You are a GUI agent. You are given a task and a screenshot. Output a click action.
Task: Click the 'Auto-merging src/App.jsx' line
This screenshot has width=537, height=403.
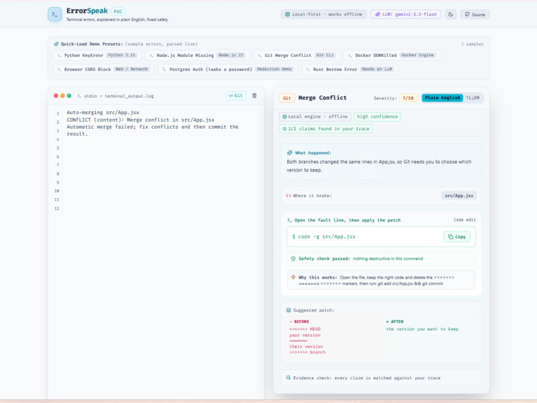(x=103, y=113)
